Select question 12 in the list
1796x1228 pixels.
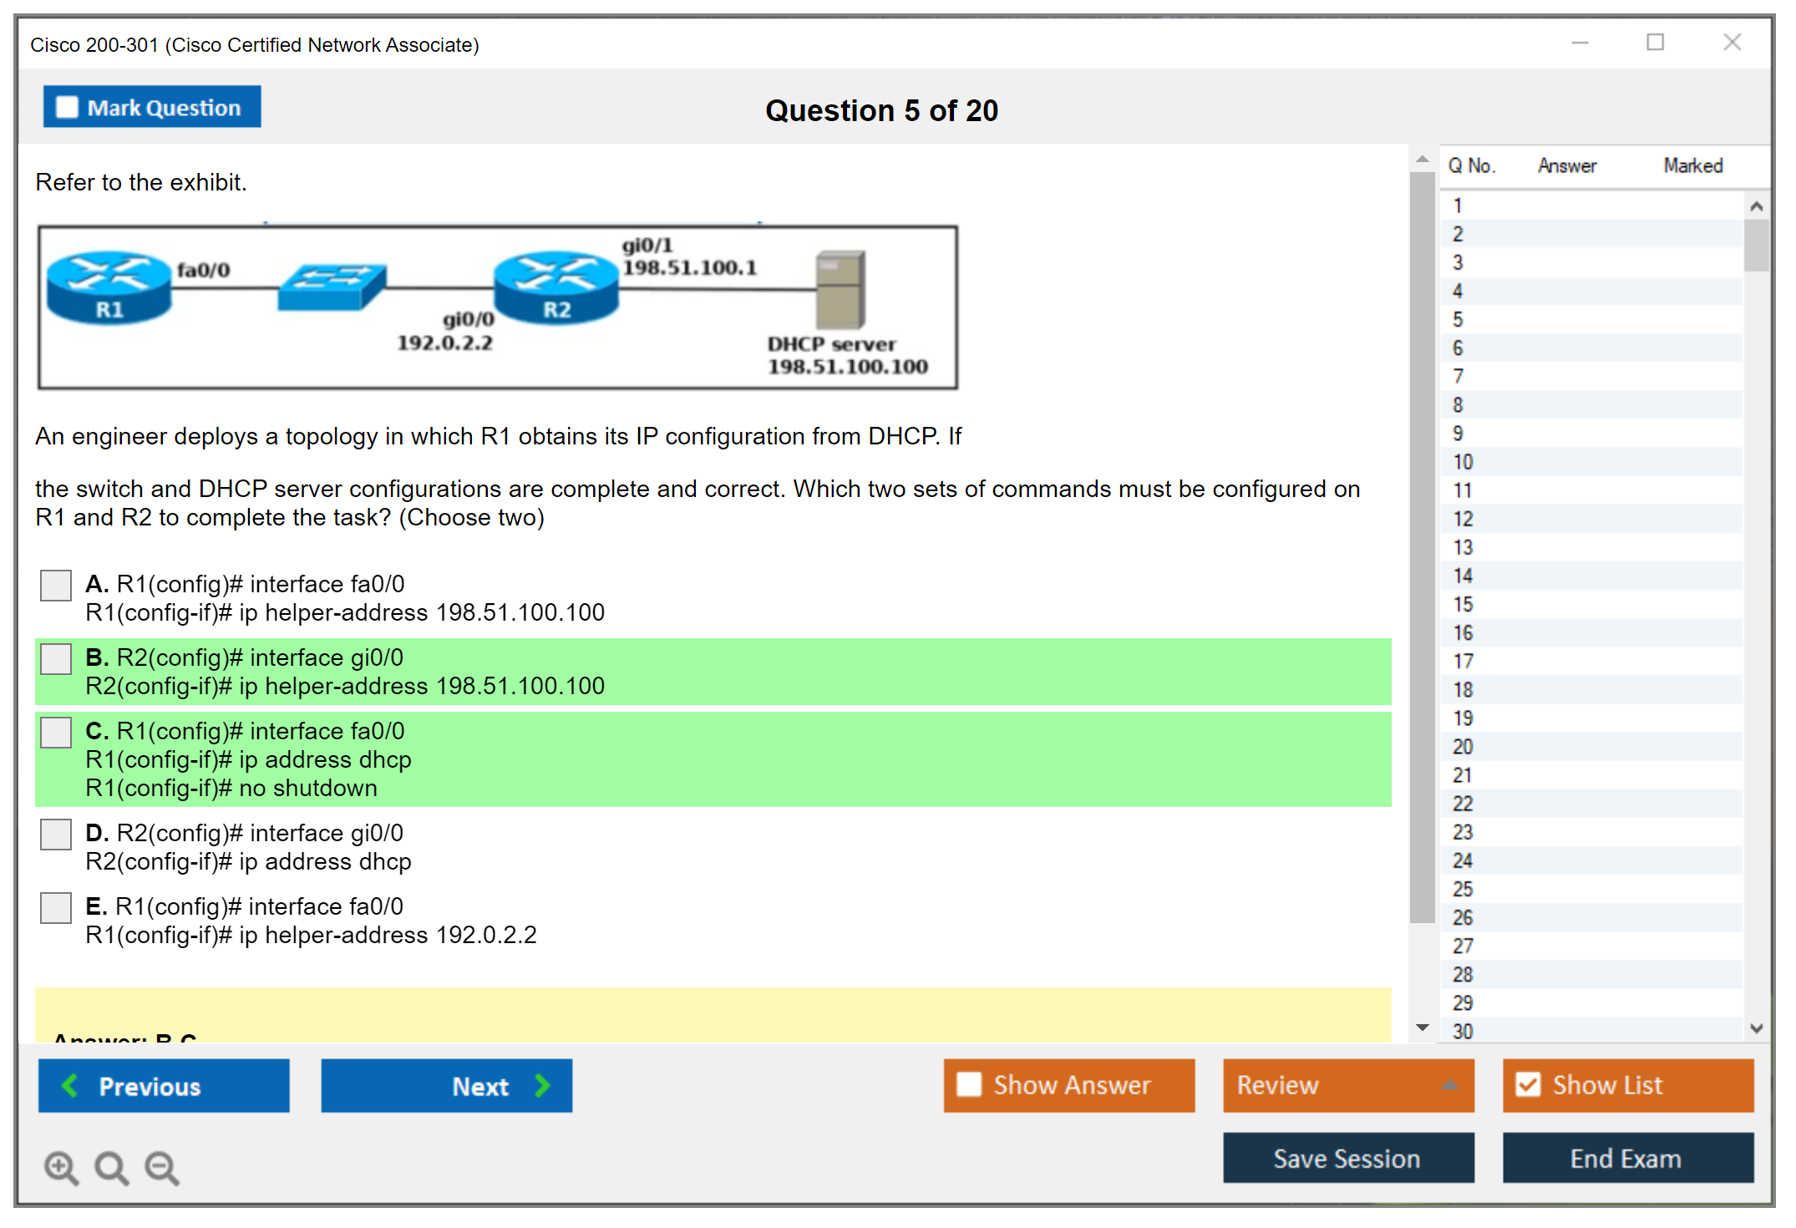pyautogui.click(x=1463, y=519)
